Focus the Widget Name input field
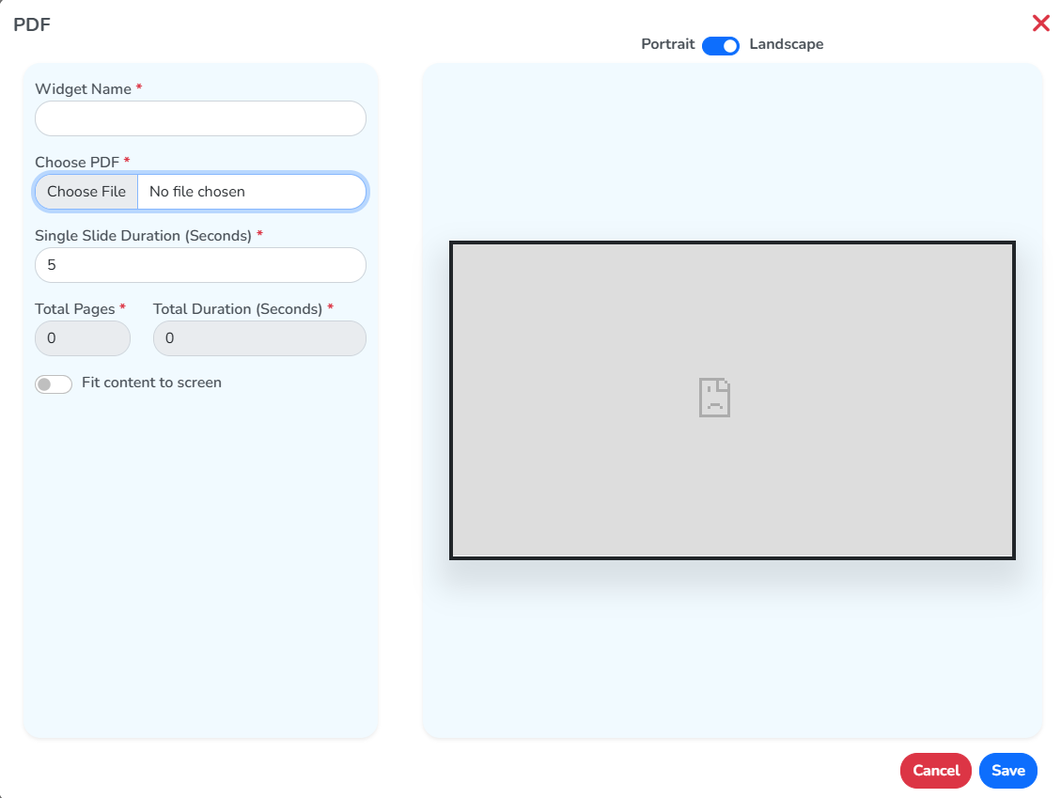Image resolution: width=1061 pixels, height=798 pixels. click(200, 118)
